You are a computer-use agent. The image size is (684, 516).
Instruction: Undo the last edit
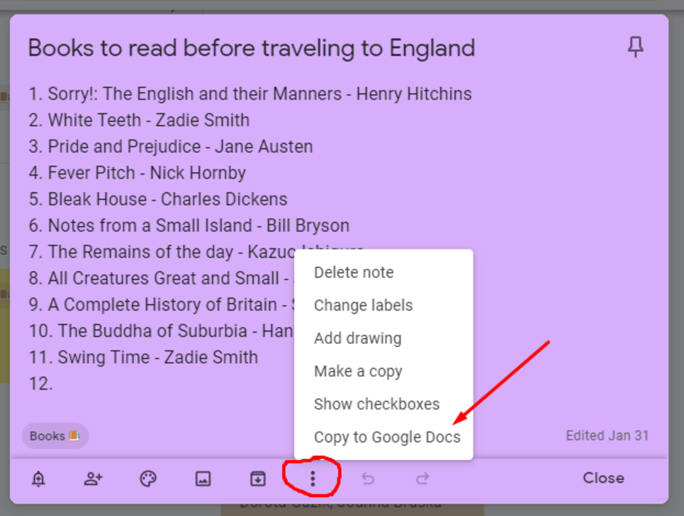pyautogui.click(x=368, y=478)
